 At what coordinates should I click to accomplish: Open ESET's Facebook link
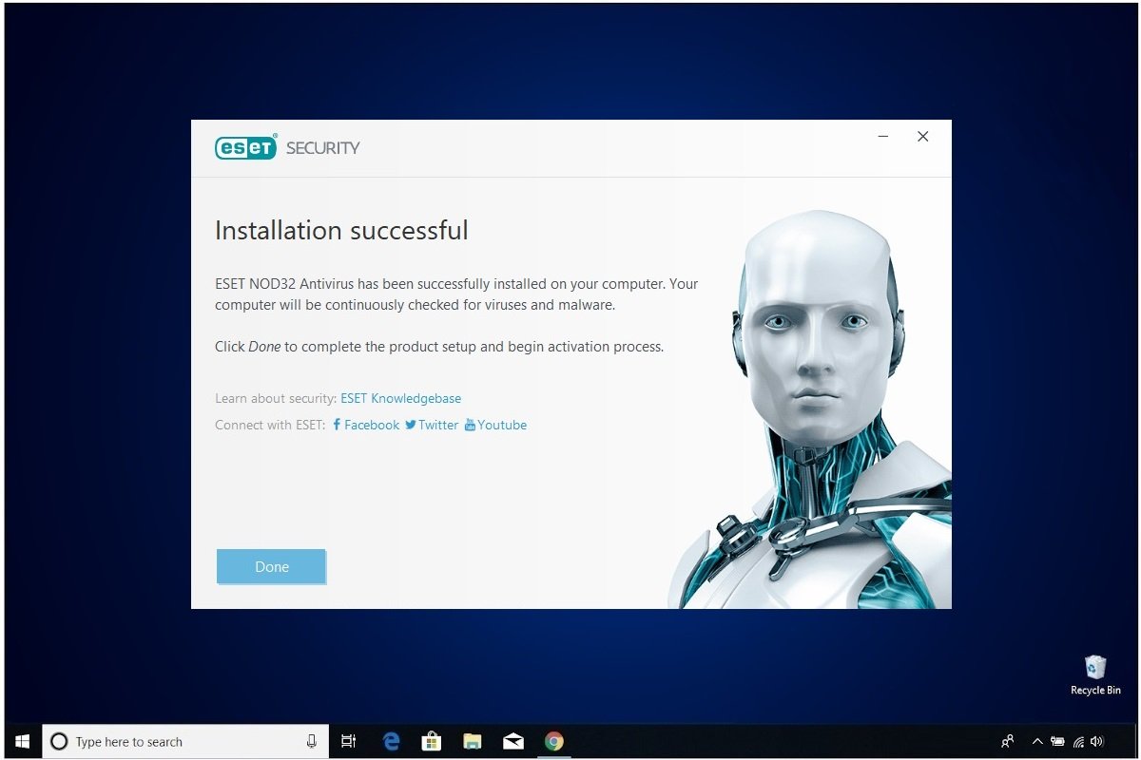pos(366,426)
